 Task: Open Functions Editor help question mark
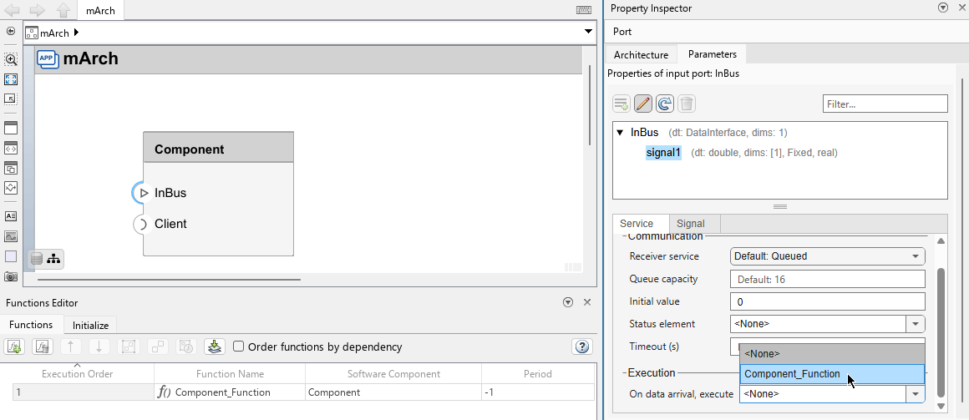pyautogui.click(x=582, y=347)
